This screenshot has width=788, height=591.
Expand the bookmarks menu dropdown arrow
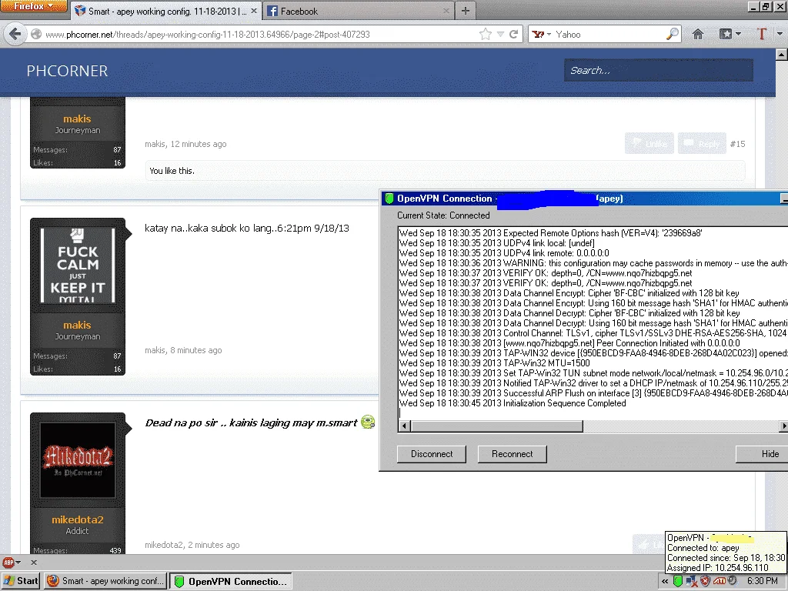[738, 34]
